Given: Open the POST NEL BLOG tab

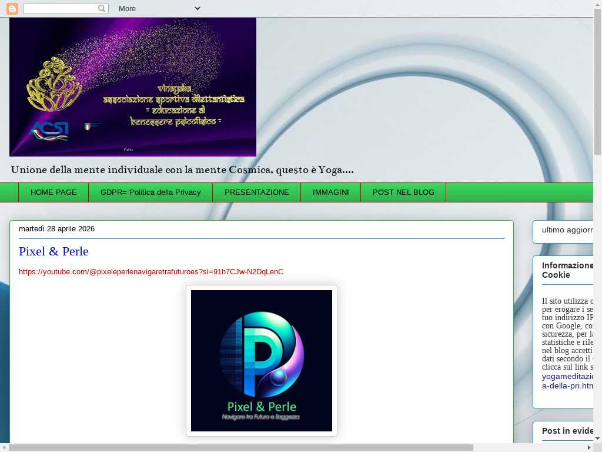Looking at the screenshot, I should (x=403, y=192).
